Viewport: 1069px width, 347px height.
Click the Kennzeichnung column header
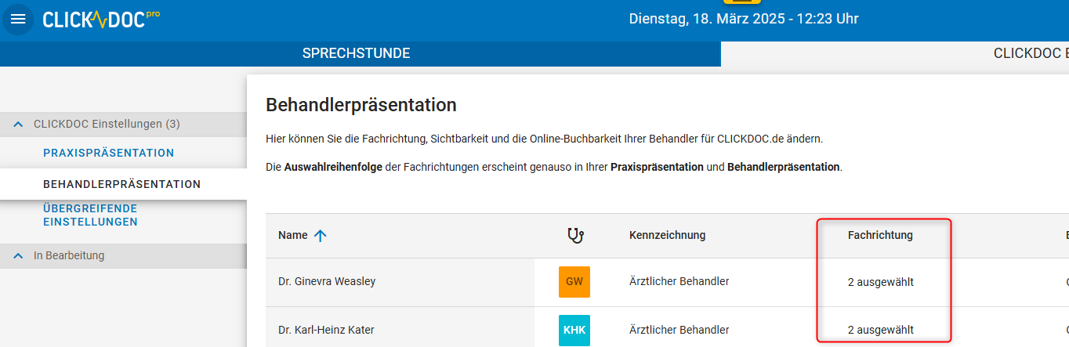tap(668, 235)
